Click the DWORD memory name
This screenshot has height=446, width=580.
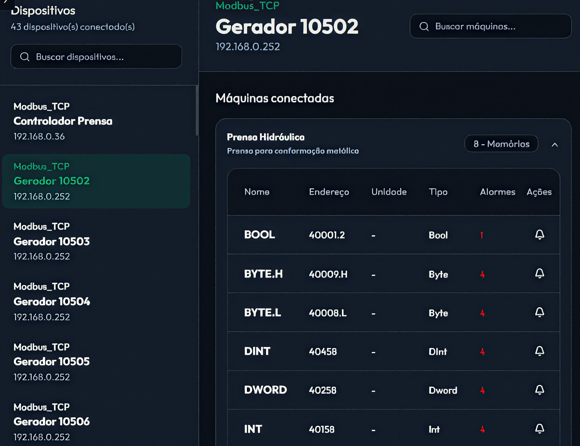point(265,390)
